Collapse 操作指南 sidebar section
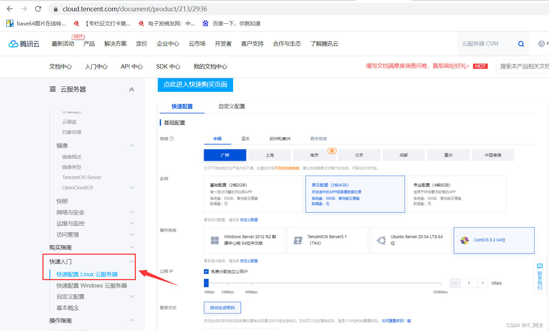The image size is (549, 331). tap(132, 320)
